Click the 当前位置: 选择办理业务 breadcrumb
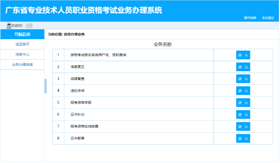Viewport: 280px width, 163px height. (66, 35)
